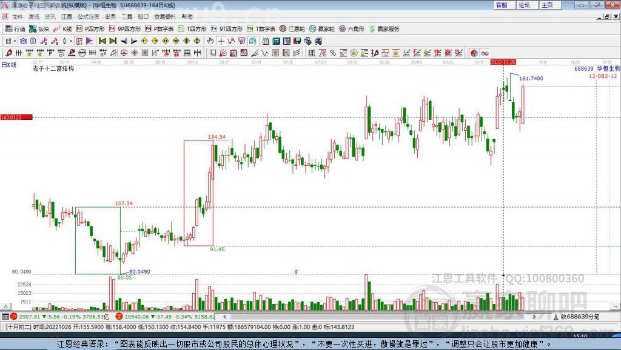Open the 日 period dropdown
This screenshot has height=350, width=621.
click(x=11, y=41)
